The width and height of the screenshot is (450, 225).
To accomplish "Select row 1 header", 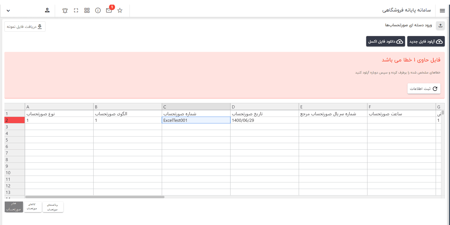I will [15, 114].
